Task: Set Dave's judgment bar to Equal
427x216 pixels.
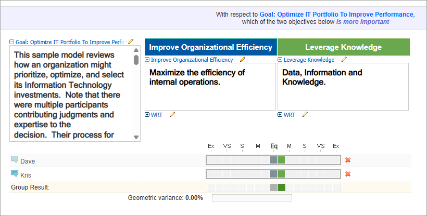Action: point(273,160)
